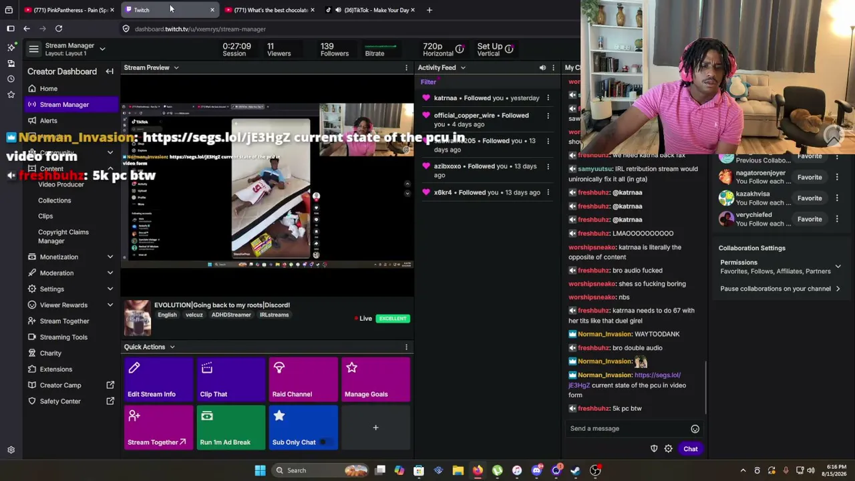Image resolution: width=855 pixels, height=481 pixels.
Task: Toggle Sub Only Chat quick action
Action: click(x=303, y=428)
